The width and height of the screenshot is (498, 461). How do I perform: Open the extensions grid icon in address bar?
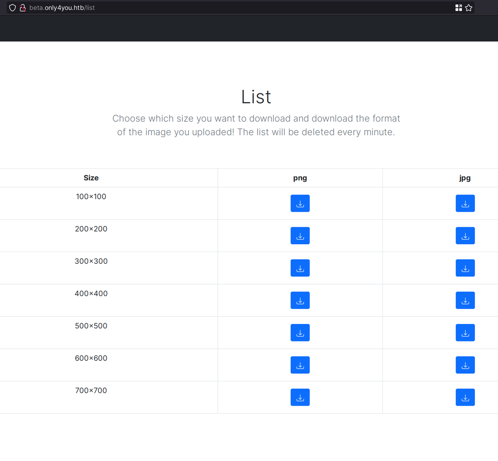pos(459,8)
